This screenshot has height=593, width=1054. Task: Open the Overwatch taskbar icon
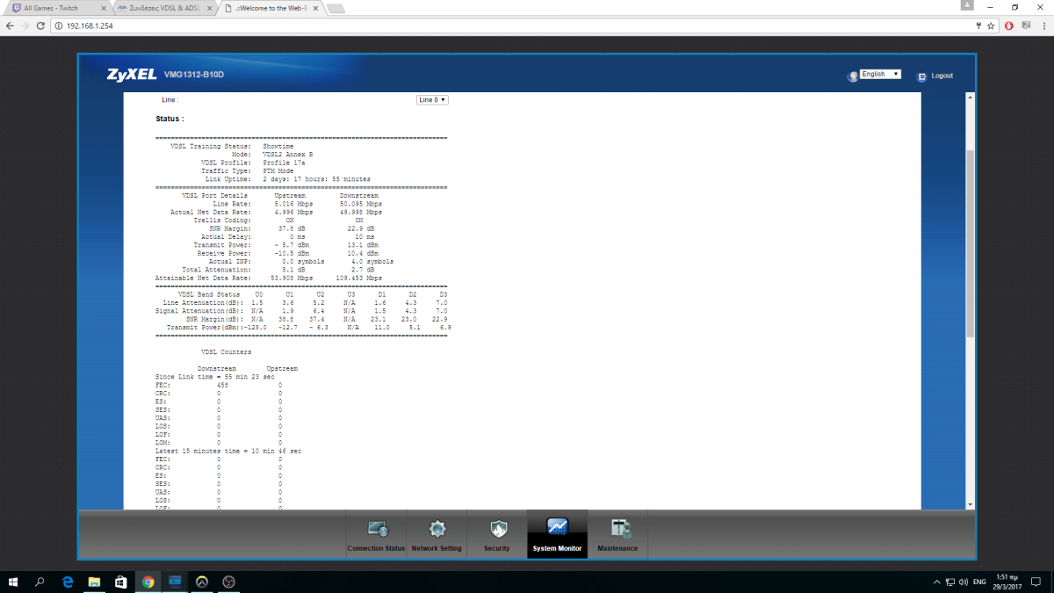pyautogui.click(x=201, y=582)
